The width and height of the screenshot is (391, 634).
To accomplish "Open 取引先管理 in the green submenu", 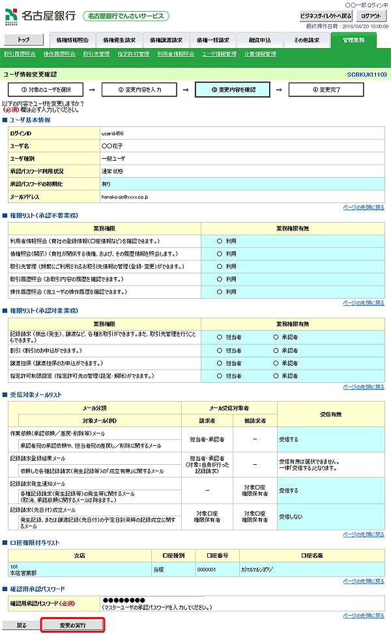I will [96, 54].
